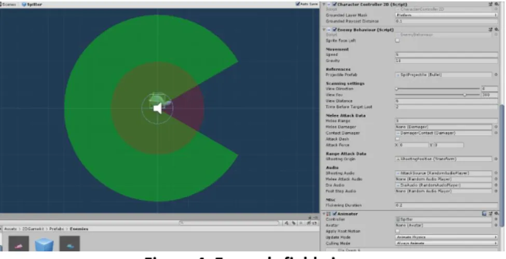Open object picker for Shooting Origin

point(496,159)
